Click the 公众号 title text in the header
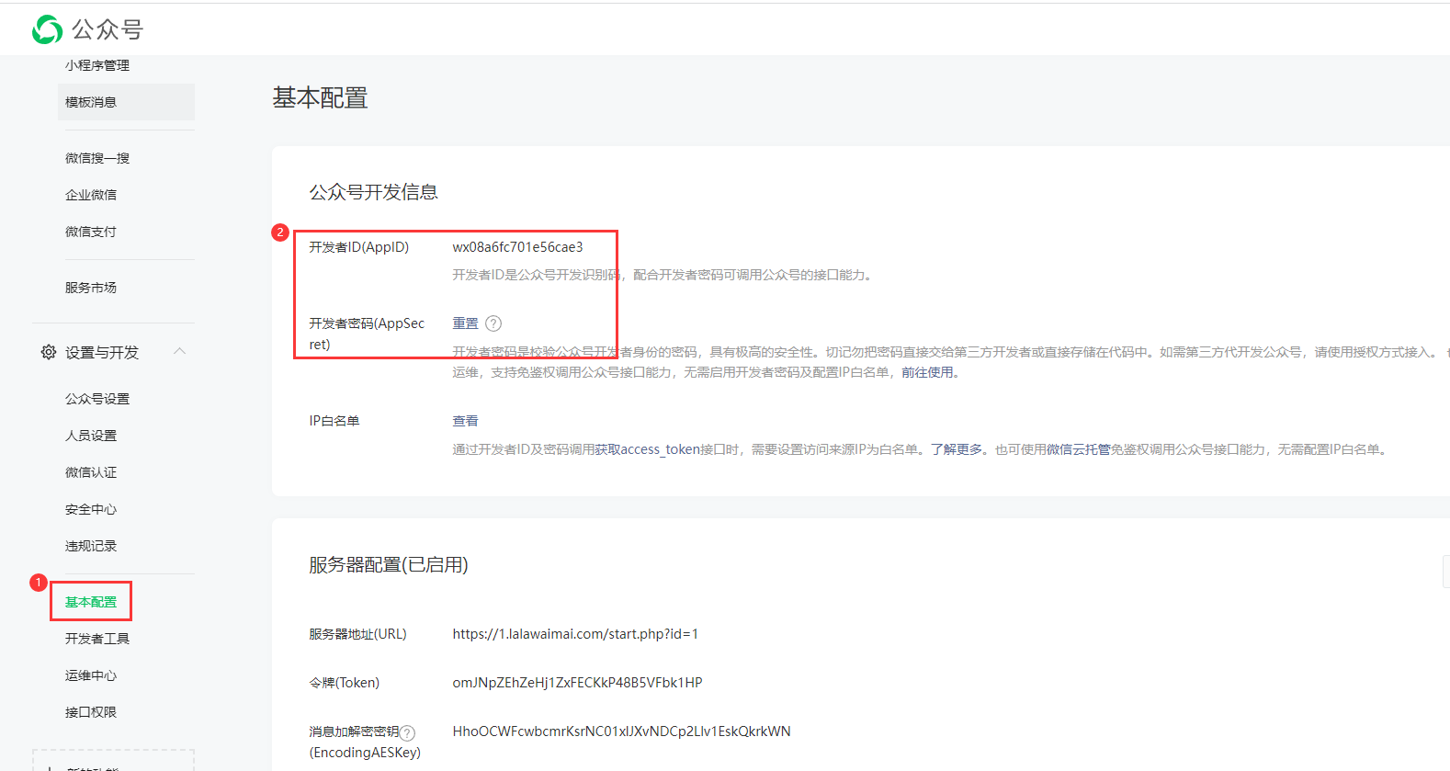 (x=108, y=29)
